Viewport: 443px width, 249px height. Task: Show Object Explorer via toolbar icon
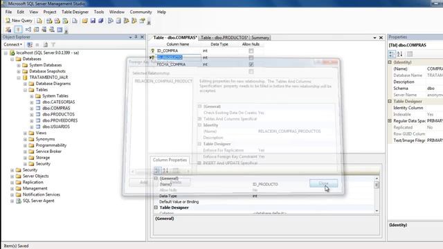pos(126,21)
